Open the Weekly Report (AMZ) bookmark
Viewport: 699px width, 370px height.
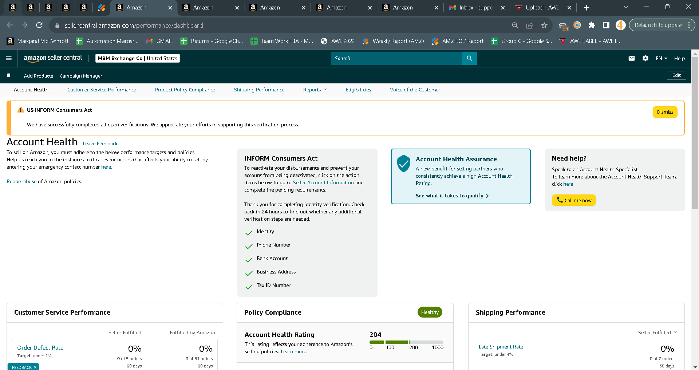[x=393, y=41]
